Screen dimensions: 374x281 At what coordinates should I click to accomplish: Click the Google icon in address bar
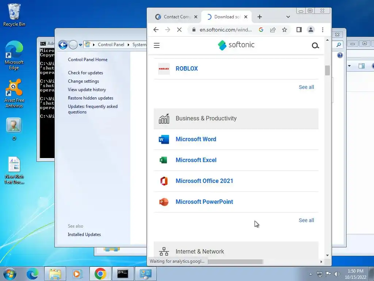tap(261, 30)
